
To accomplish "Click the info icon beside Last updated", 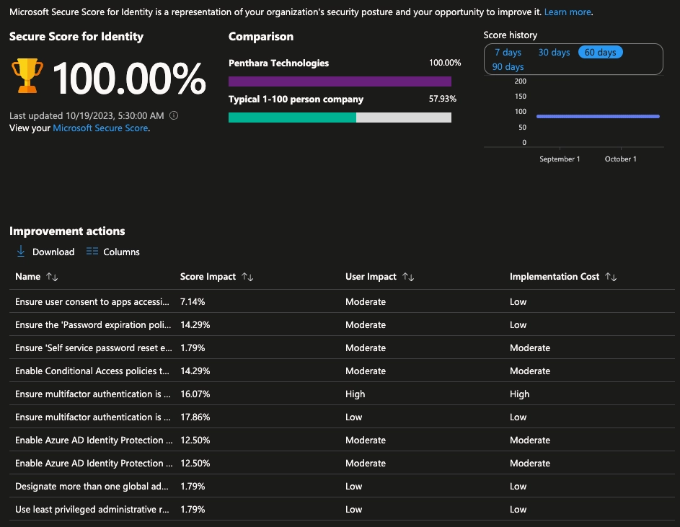I will [174, 115].
